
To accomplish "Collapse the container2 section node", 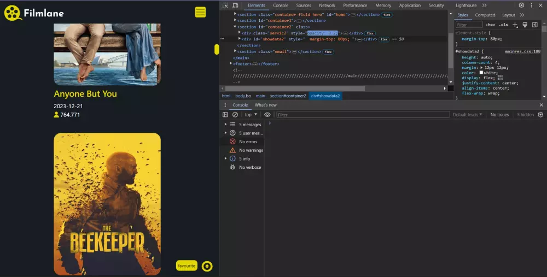I will (x=235, y=26).
